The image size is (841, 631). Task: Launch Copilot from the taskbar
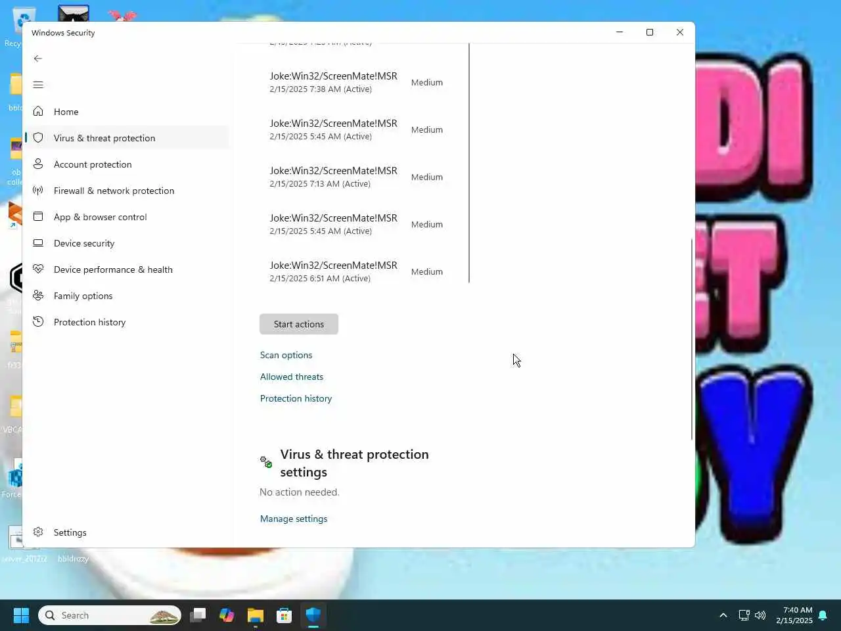point(227,615)
